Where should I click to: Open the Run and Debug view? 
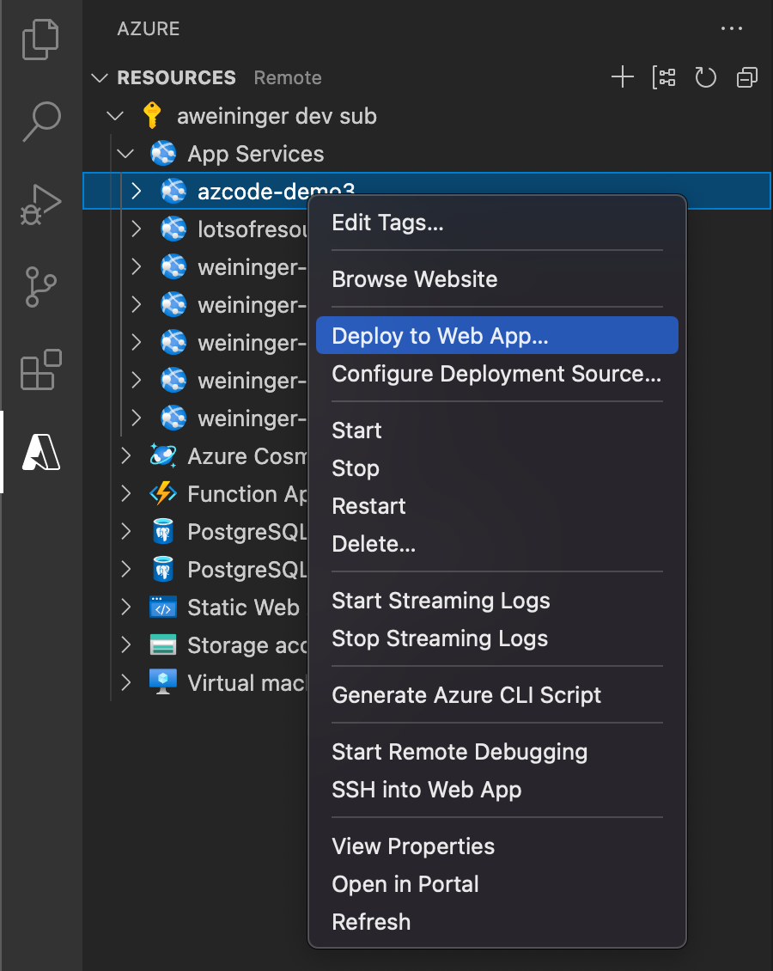click(x=41, y=205)
